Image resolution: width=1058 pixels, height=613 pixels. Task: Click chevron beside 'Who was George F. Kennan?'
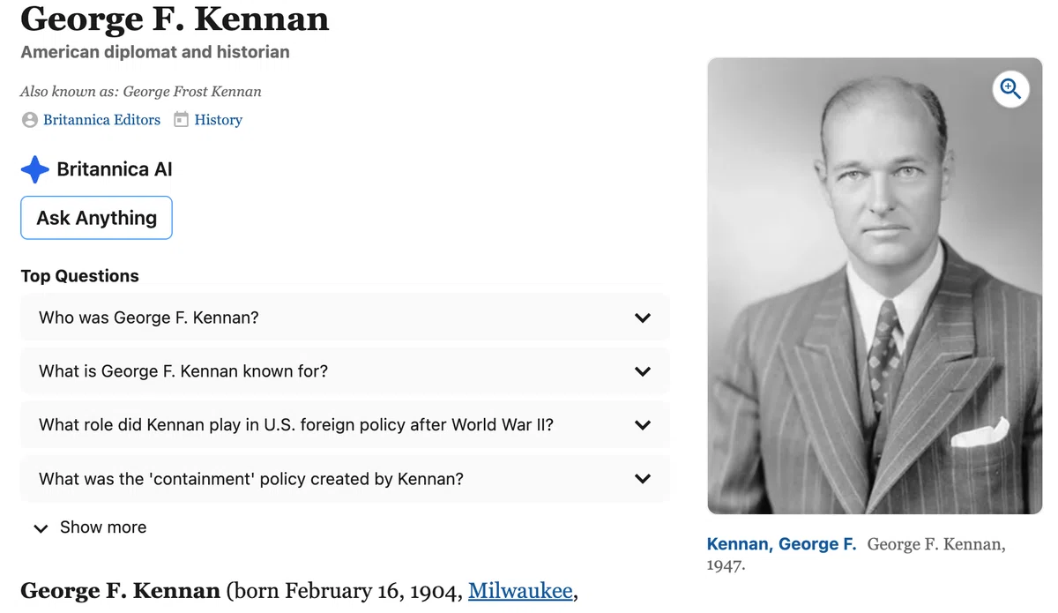643,318
